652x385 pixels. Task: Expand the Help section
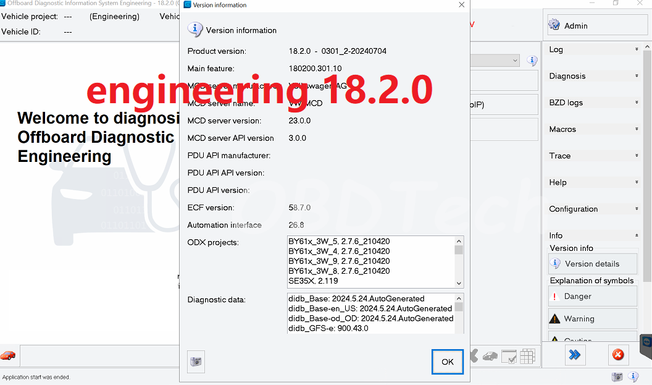pyautogui.click(x=593, y=183)
